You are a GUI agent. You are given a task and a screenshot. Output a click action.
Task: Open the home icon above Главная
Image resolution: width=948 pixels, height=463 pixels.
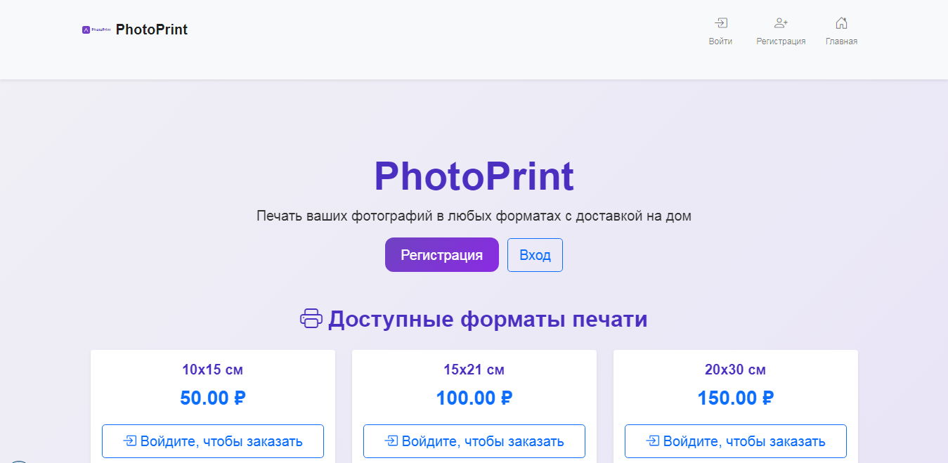click(x=841, y=22)
